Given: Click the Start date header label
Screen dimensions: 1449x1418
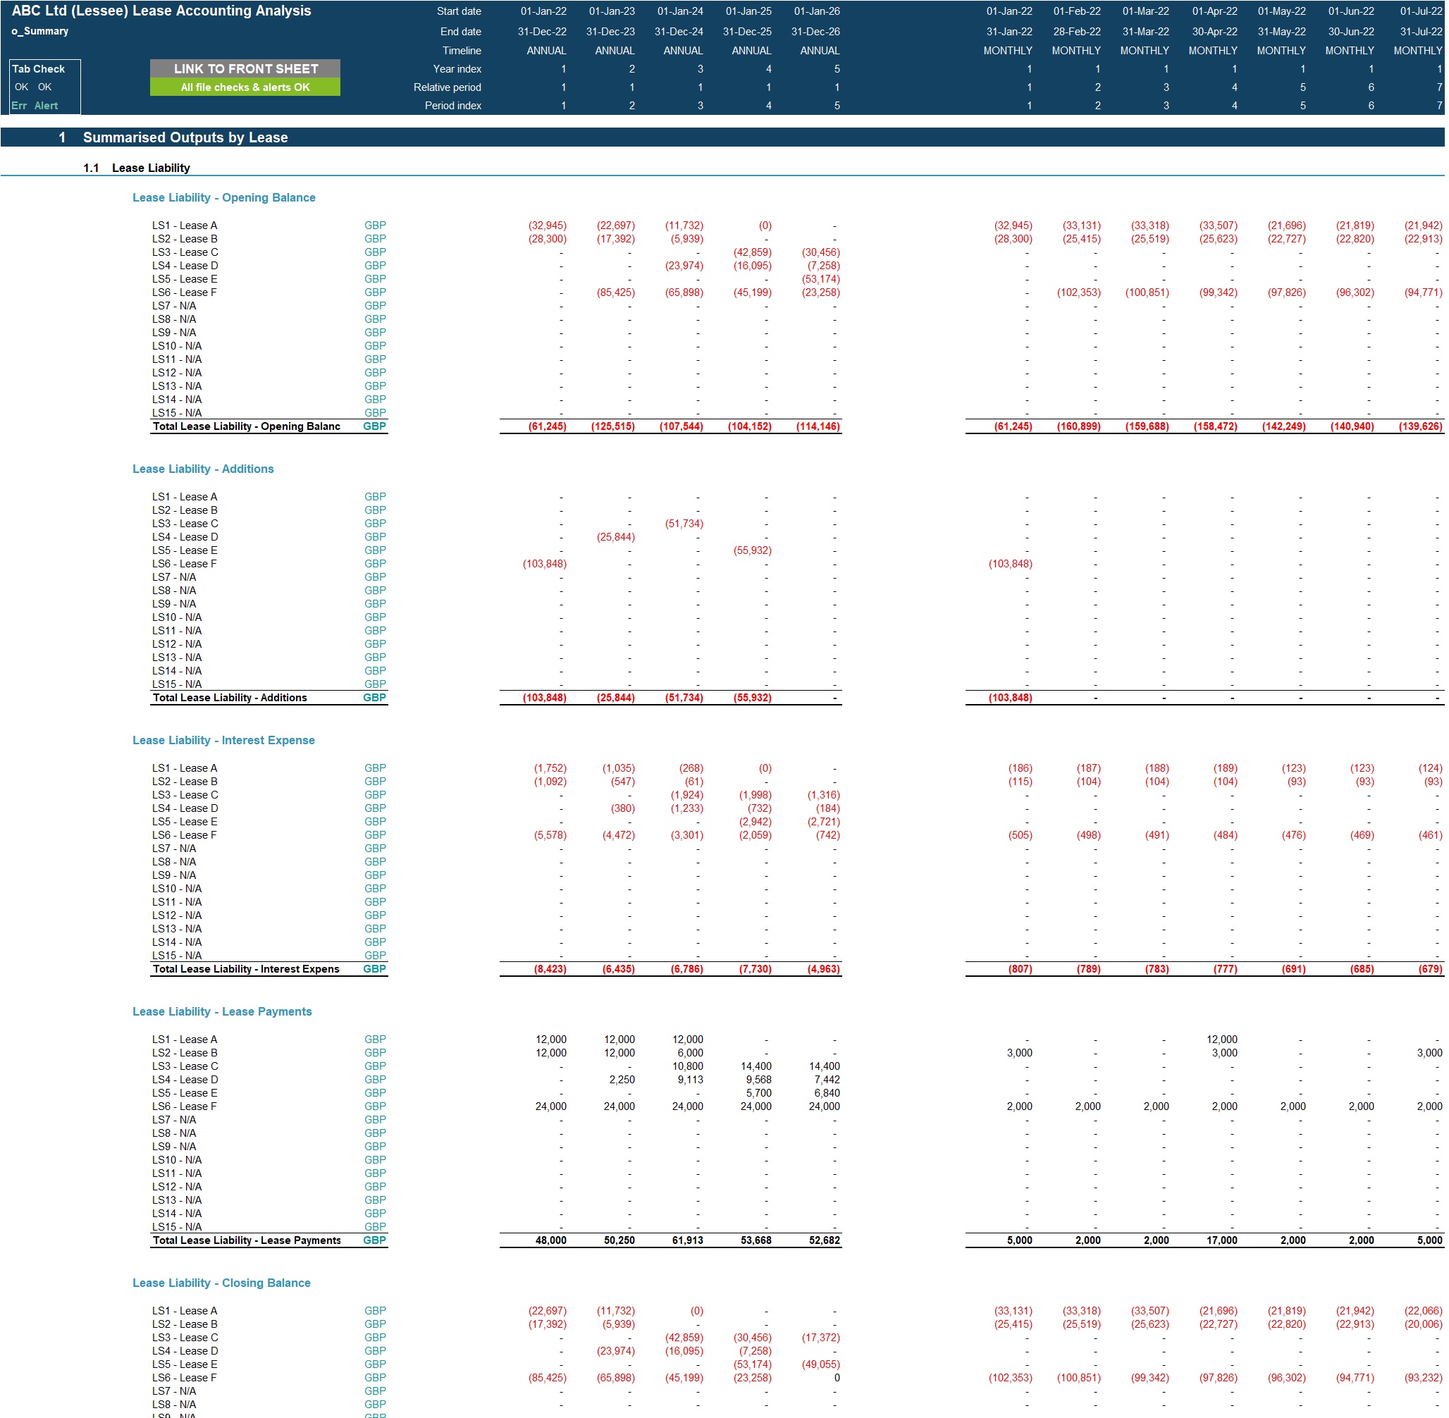Looking at the screenshot, I should coord(460,11).
